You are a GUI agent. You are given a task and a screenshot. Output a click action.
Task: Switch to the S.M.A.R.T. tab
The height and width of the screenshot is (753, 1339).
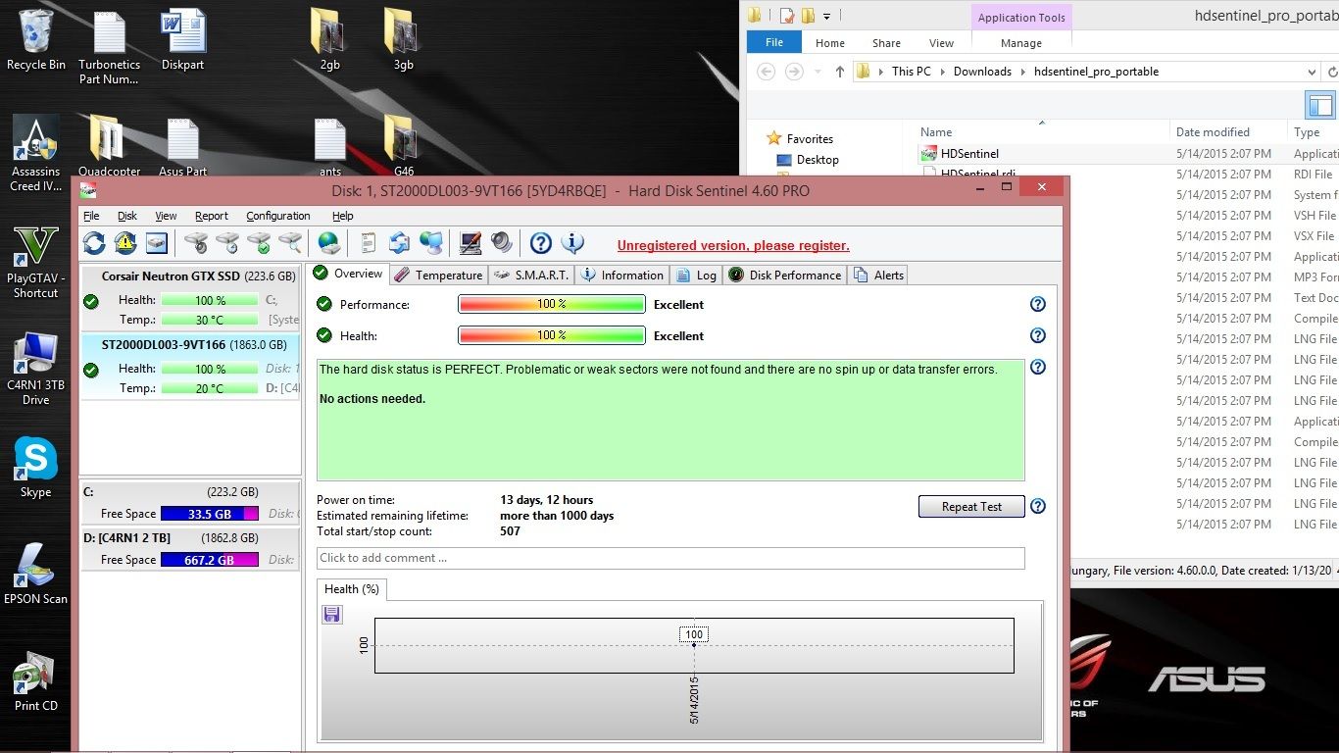pos(531,276)
